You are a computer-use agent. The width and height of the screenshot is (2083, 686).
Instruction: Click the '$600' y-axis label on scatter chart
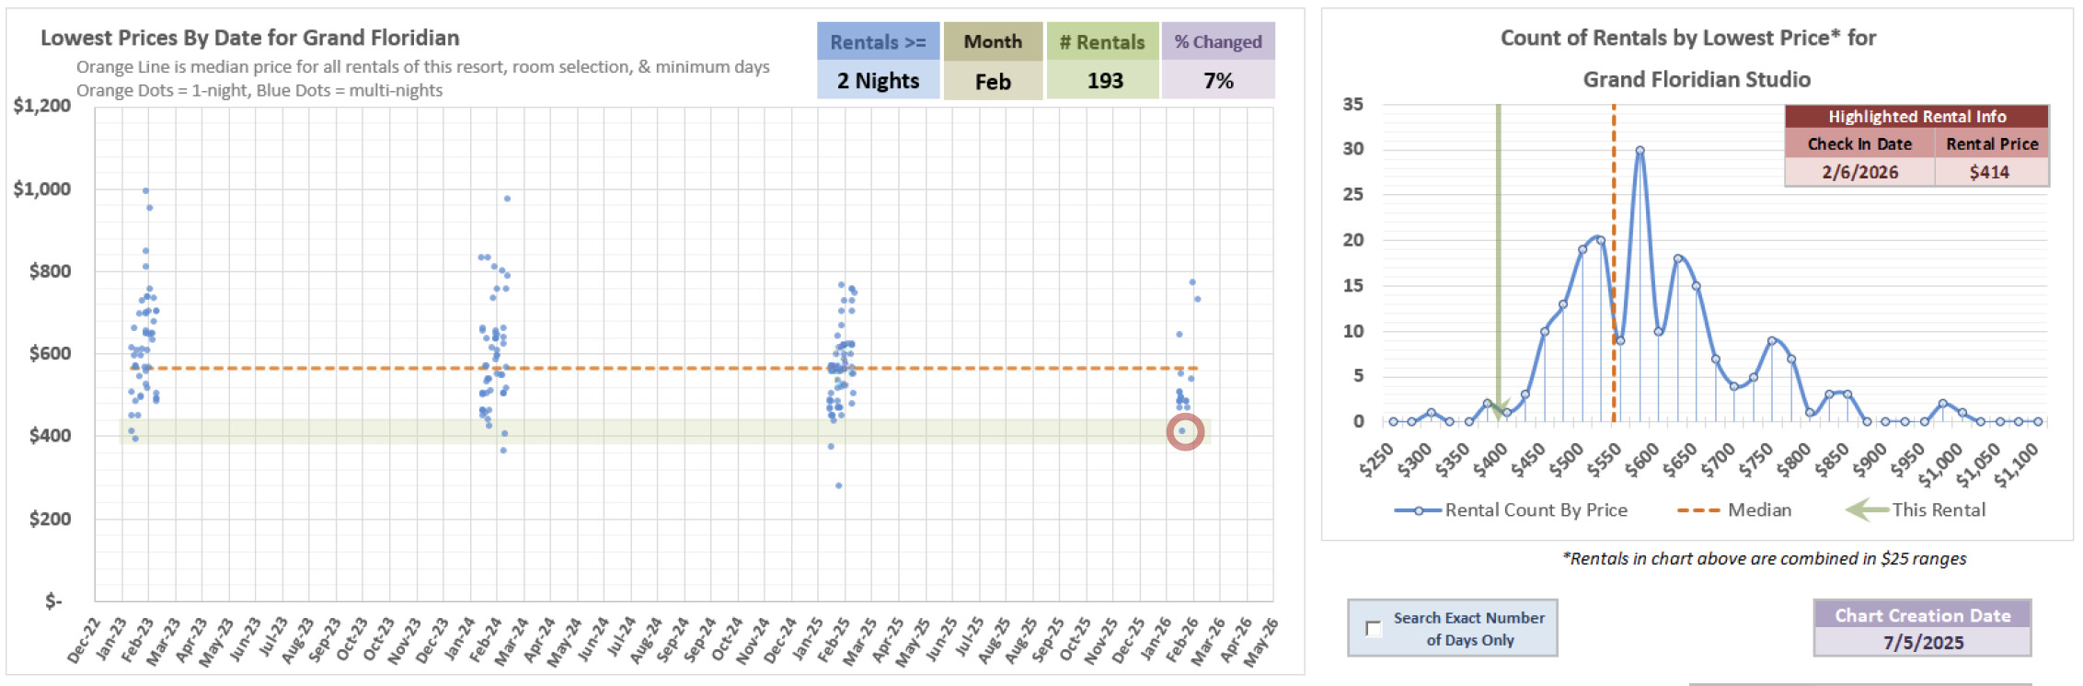(50, 354)
